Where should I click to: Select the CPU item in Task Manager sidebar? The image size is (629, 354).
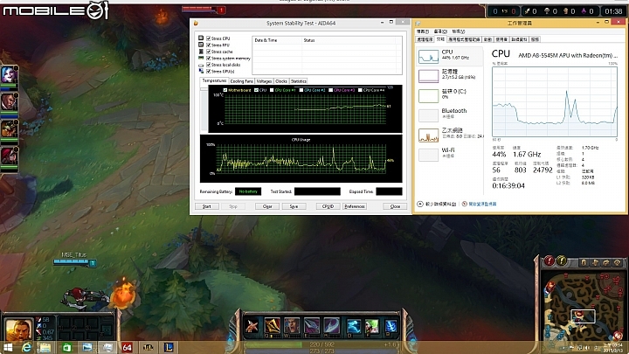(450, 56)
